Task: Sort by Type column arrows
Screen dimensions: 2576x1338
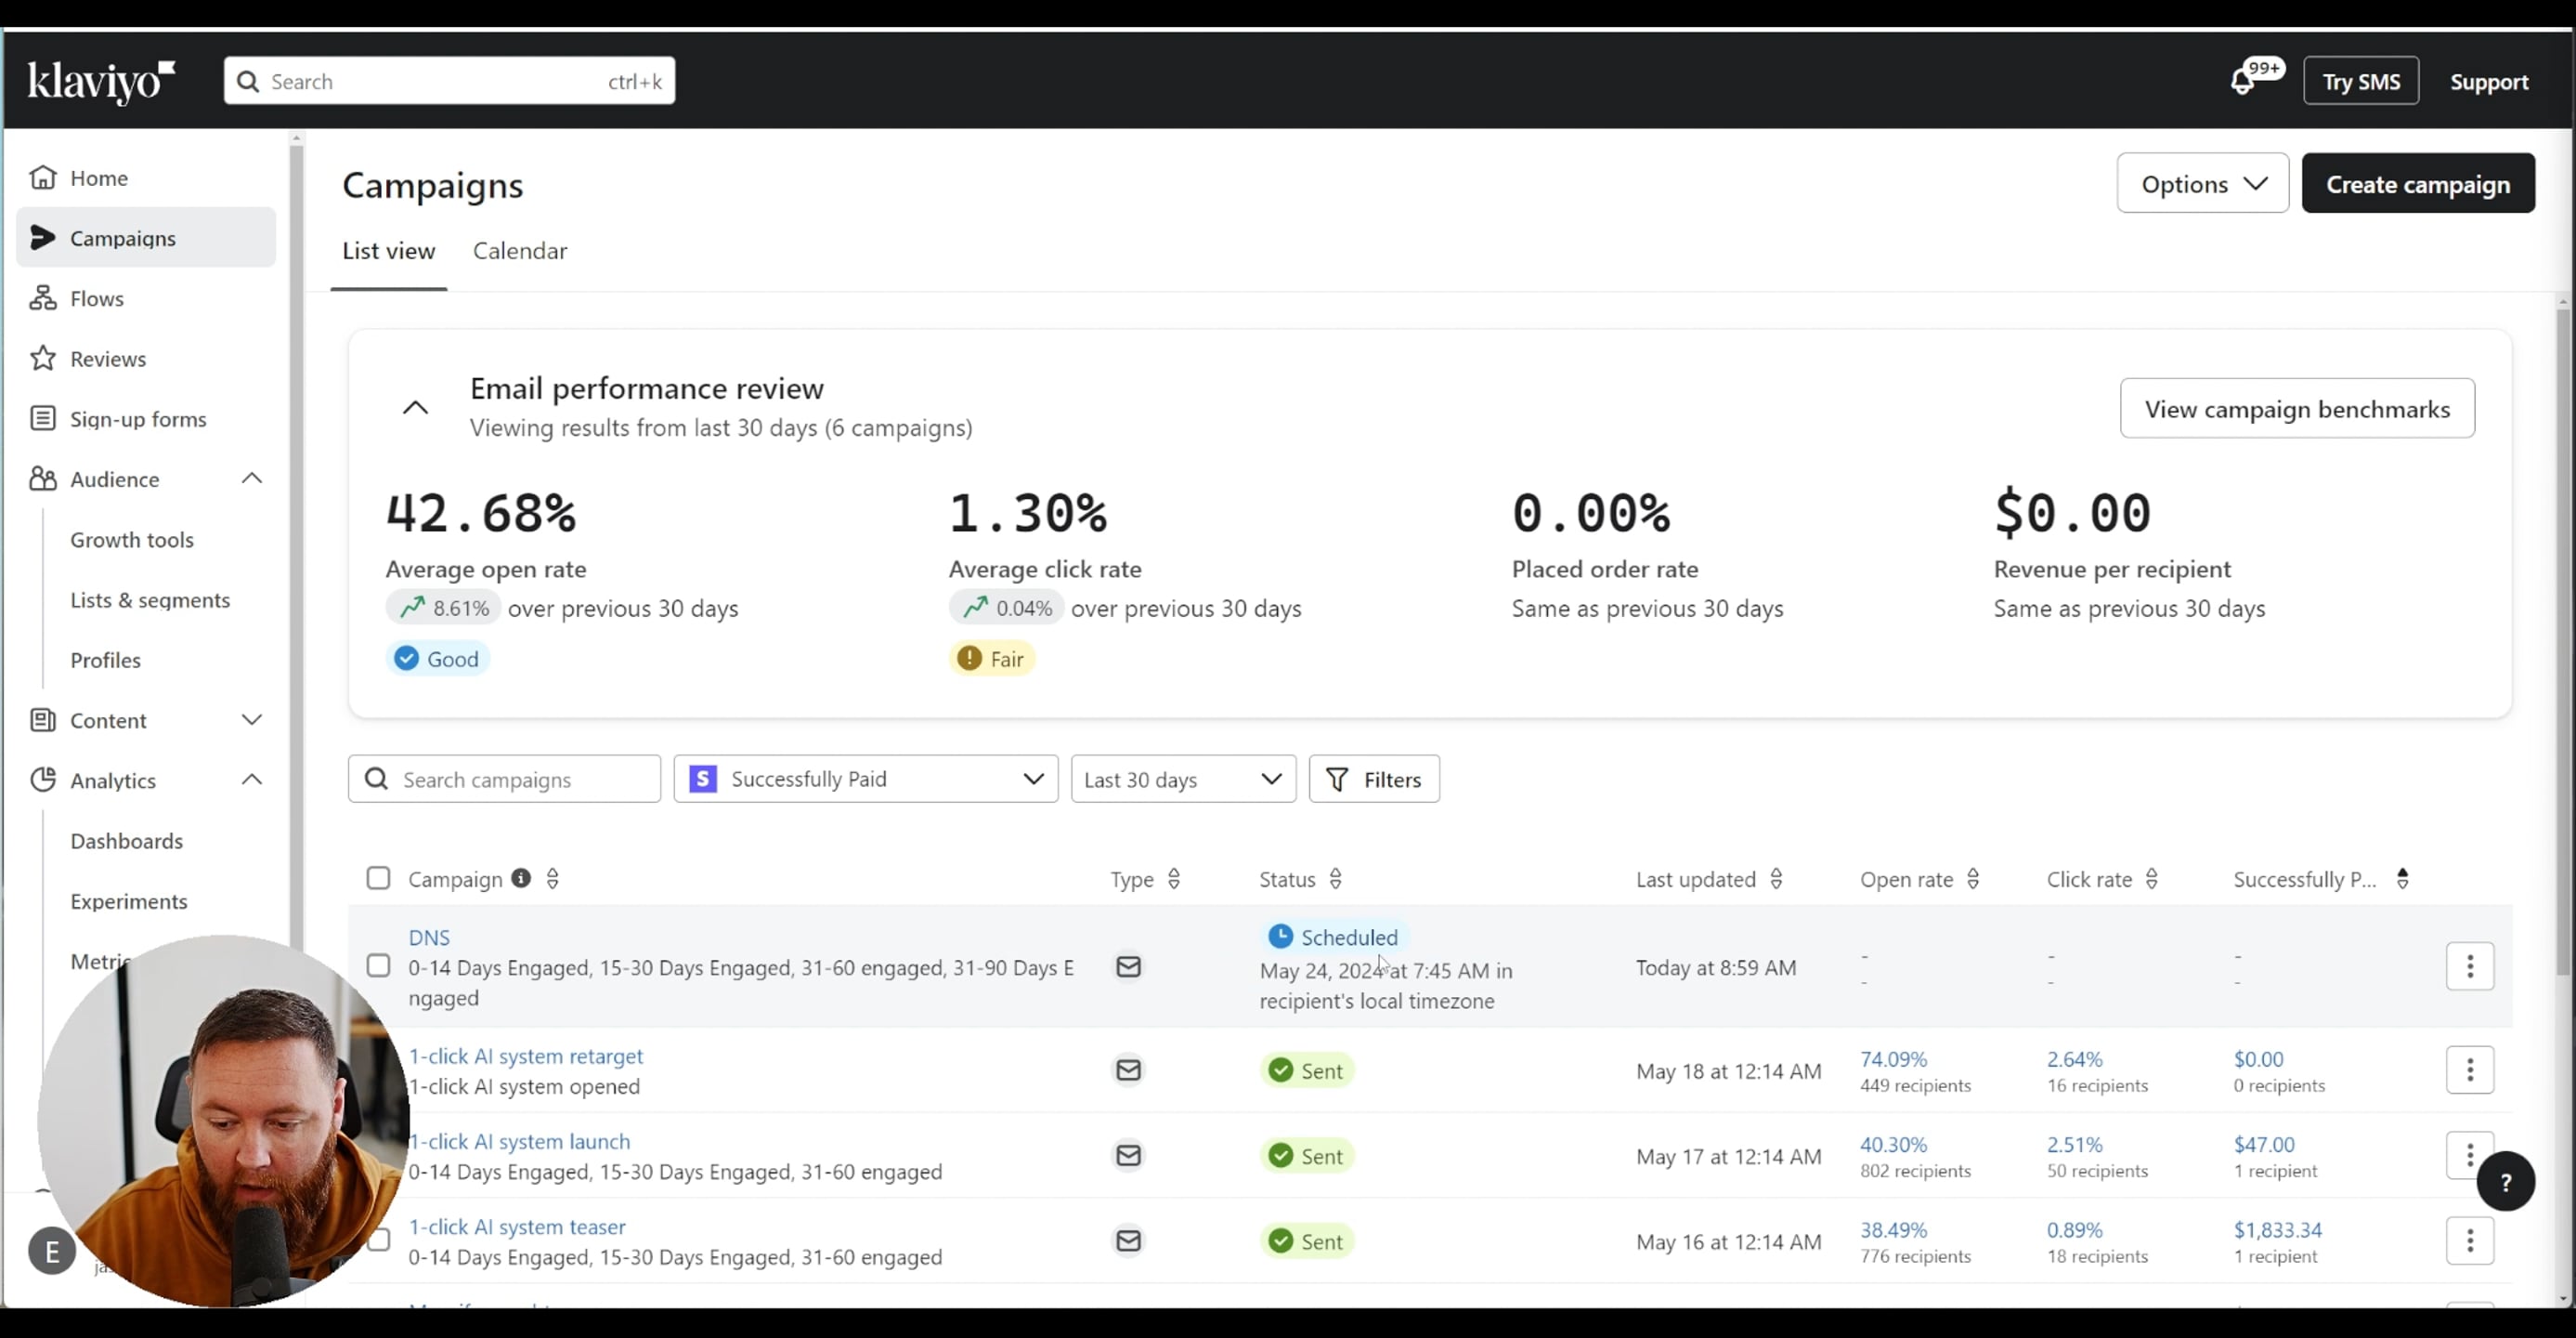Action: (1174, 879)
